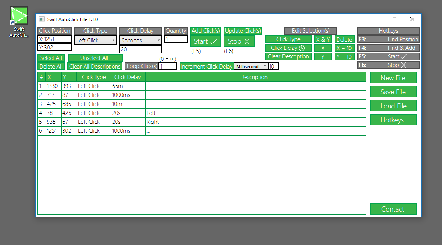
Task: Expand the Click Delay unit dropdown showing Seconds
Action: (x=140, y=40)
